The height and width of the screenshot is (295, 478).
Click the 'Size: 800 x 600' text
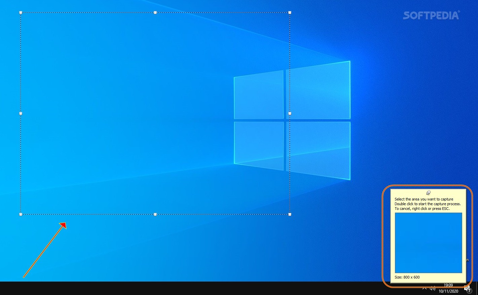tap(407, 277)
